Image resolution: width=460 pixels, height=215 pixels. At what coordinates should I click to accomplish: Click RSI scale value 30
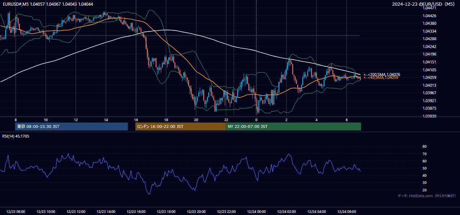[x=424, y=183]
